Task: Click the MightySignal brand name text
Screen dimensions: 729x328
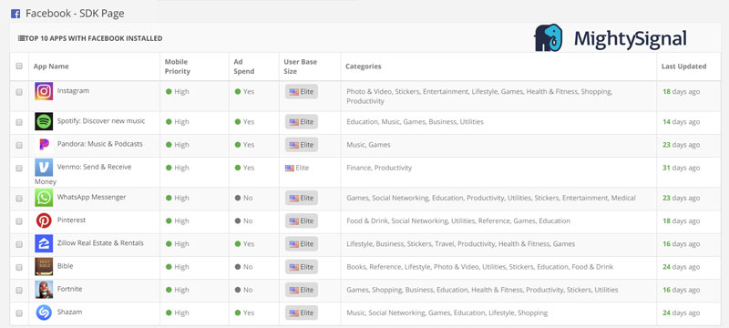Action: [630, 38]
